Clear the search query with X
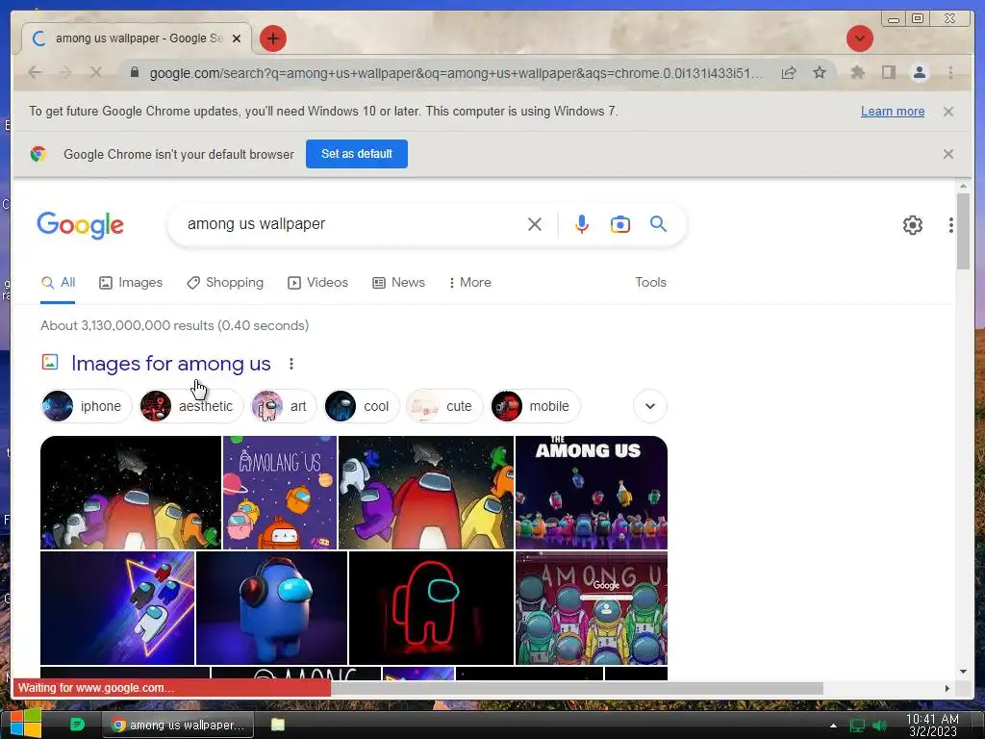This screenshot has width=985, height=739. (x=535, y=224)
